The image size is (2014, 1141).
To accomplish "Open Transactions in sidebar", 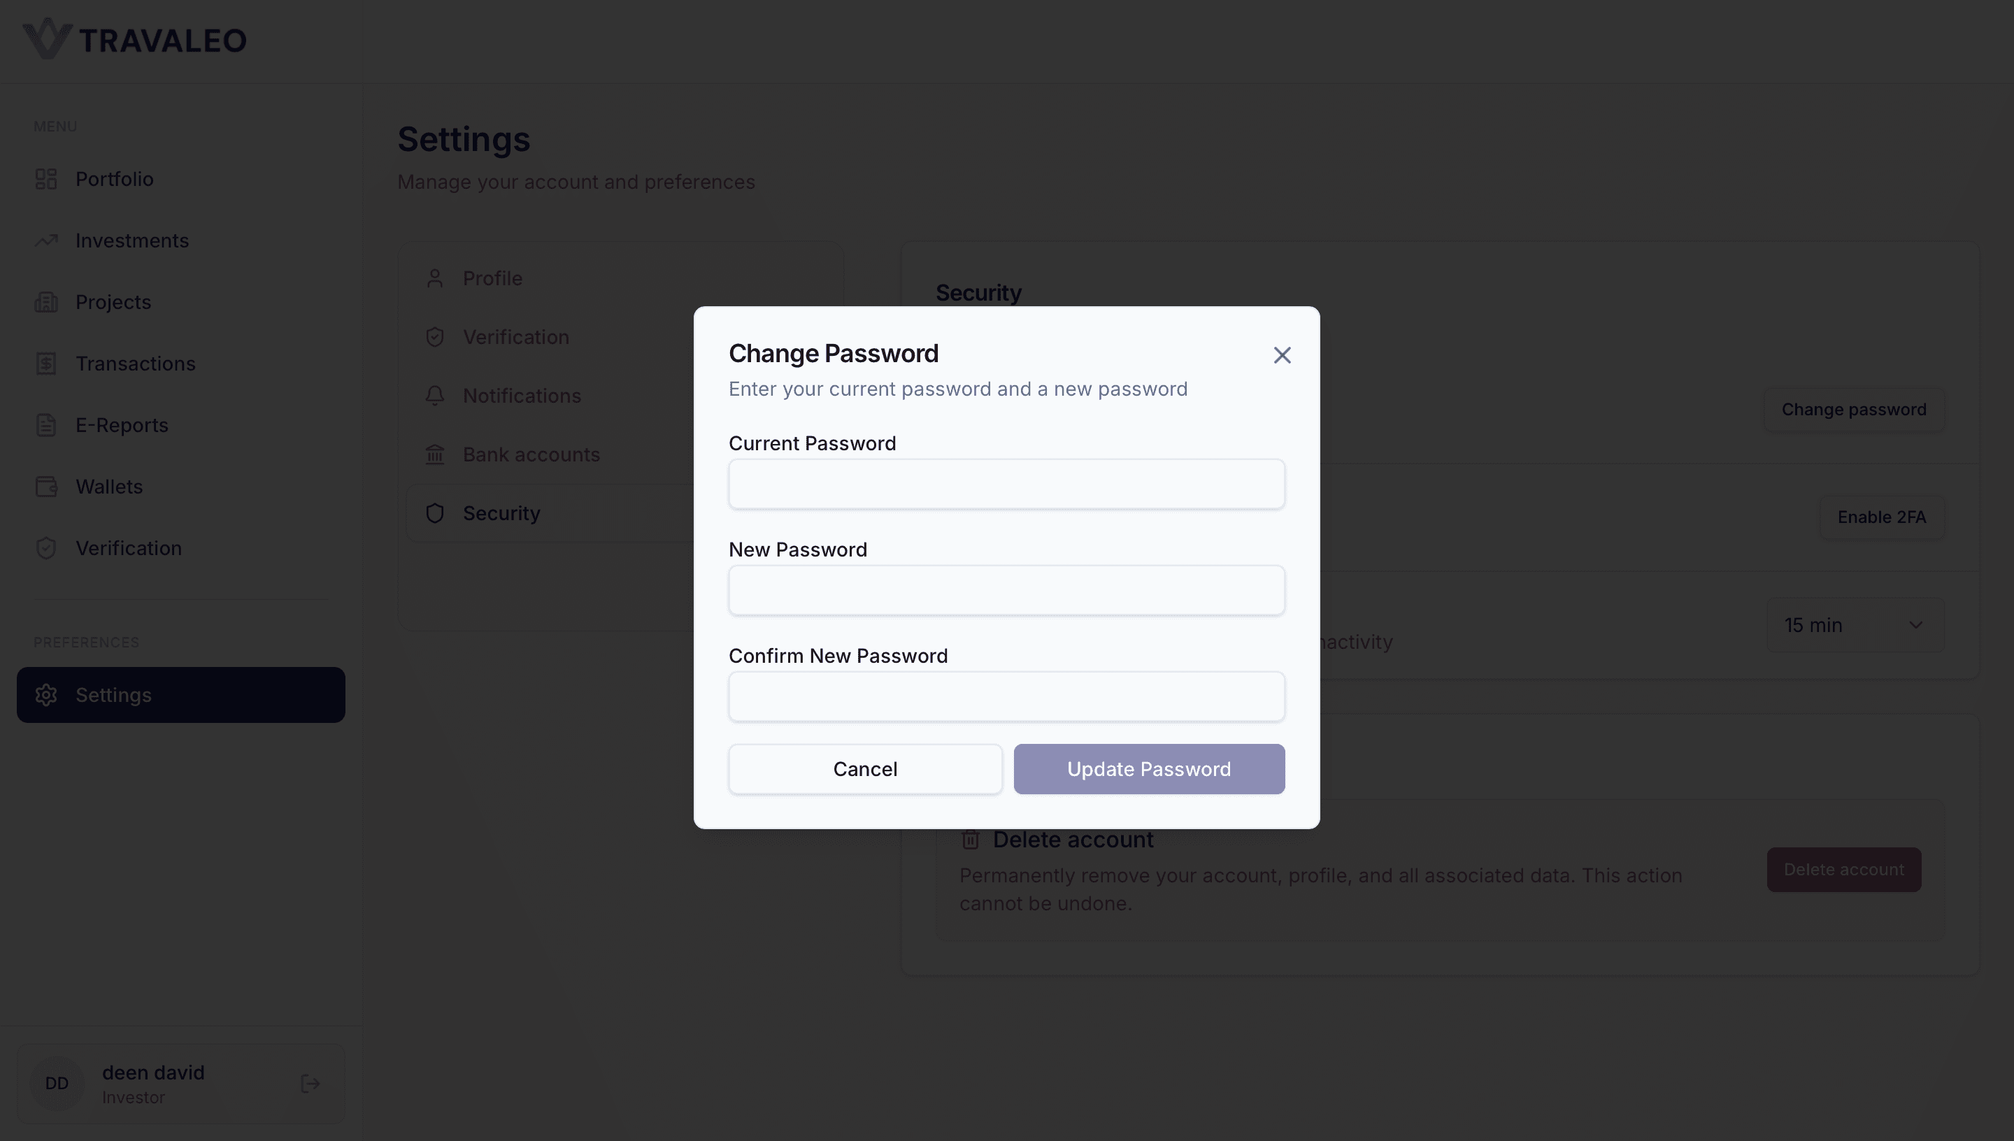I will (181, 364).
